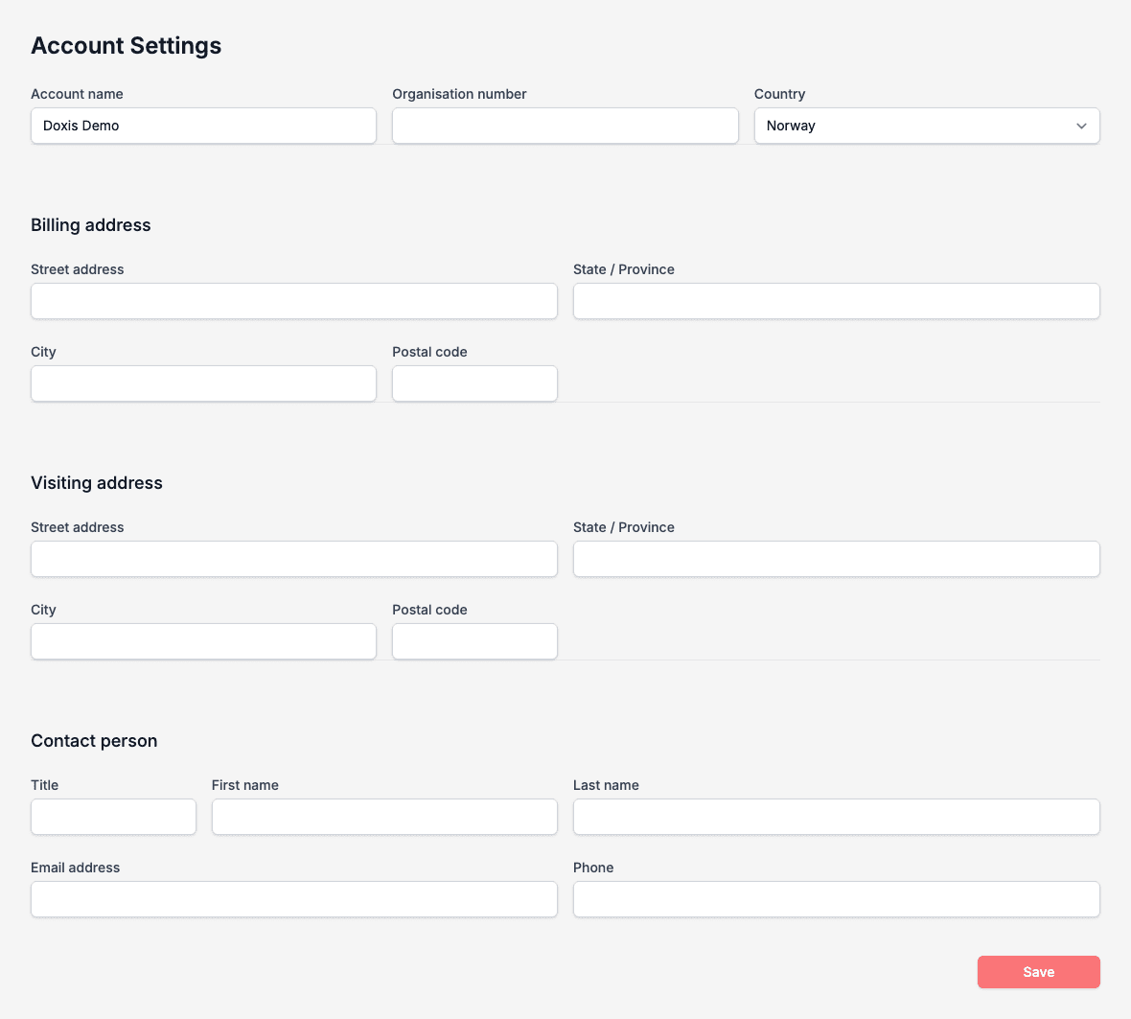This screenshot has width=1131, height=1019.
Task: Focus the Visiting address Postal code field
Action: tap(474, 641)
